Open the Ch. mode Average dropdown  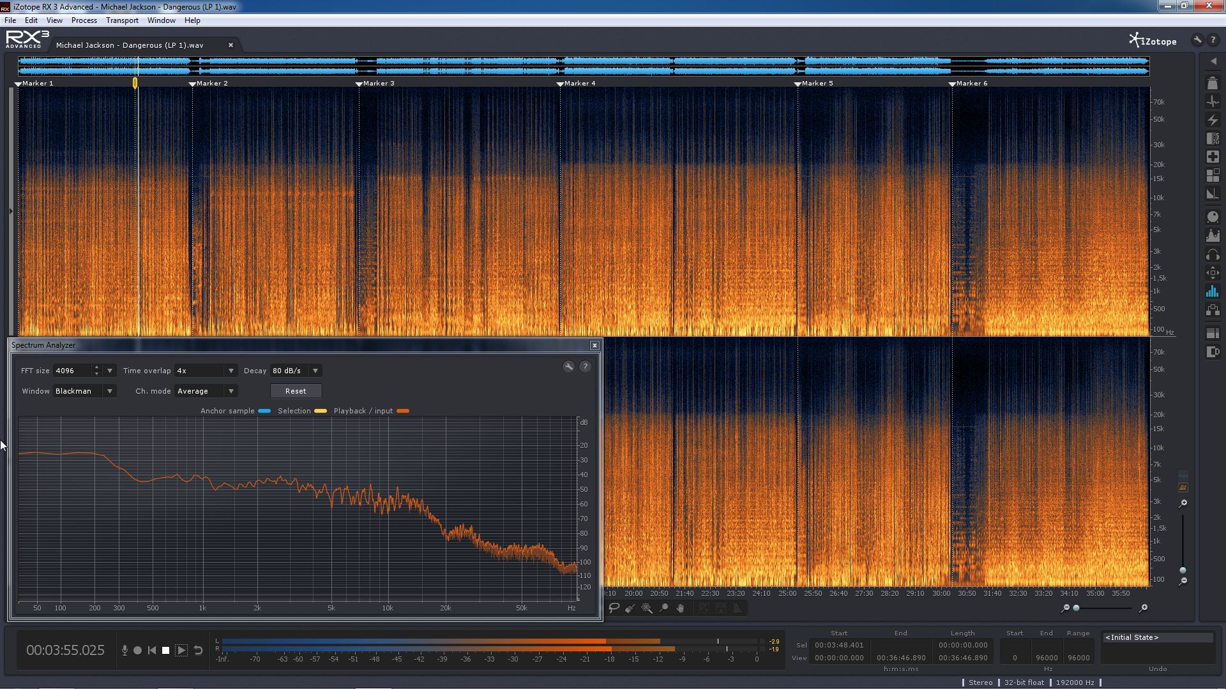[x=231, y=391]
